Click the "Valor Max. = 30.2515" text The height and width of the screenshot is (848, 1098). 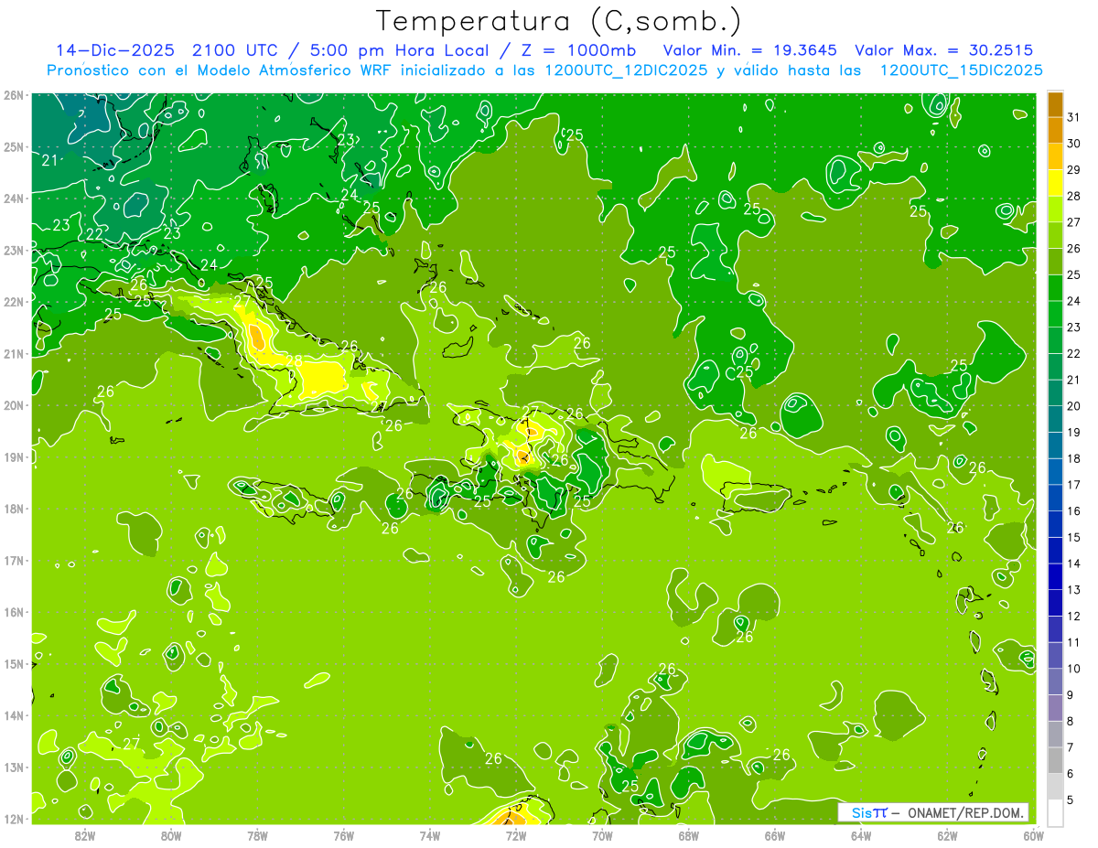(944, 50)
